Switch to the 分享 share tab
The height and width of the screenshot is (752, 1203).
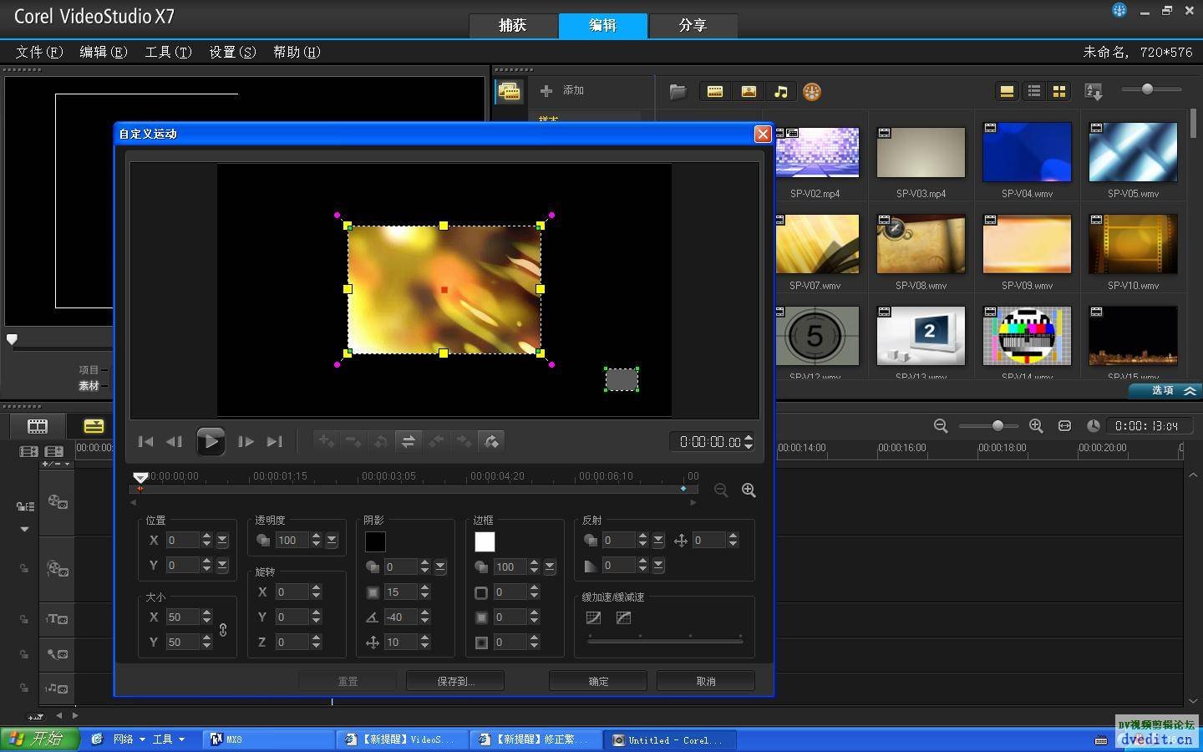click(x=693, y=25)
